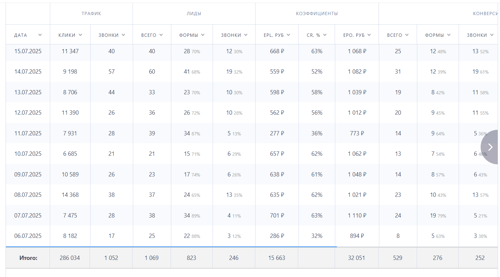Screen dimensions: 500x277
Task: Click the round scroll-right arrow button
Action: (490, 147)
